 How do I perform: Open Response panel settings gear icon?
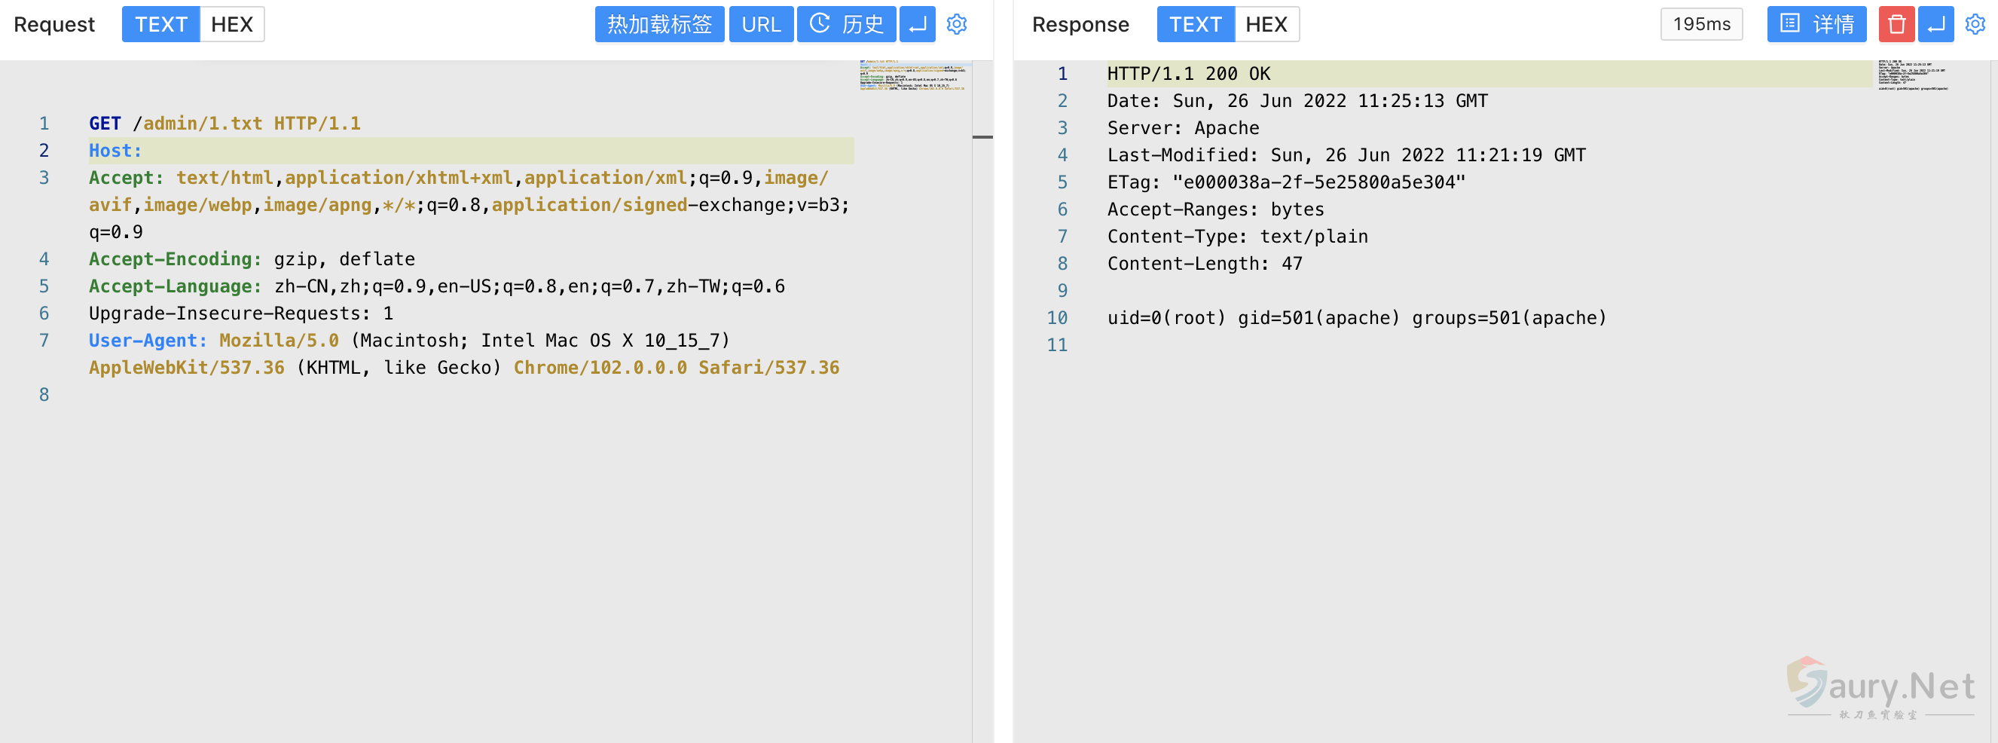1975,25
